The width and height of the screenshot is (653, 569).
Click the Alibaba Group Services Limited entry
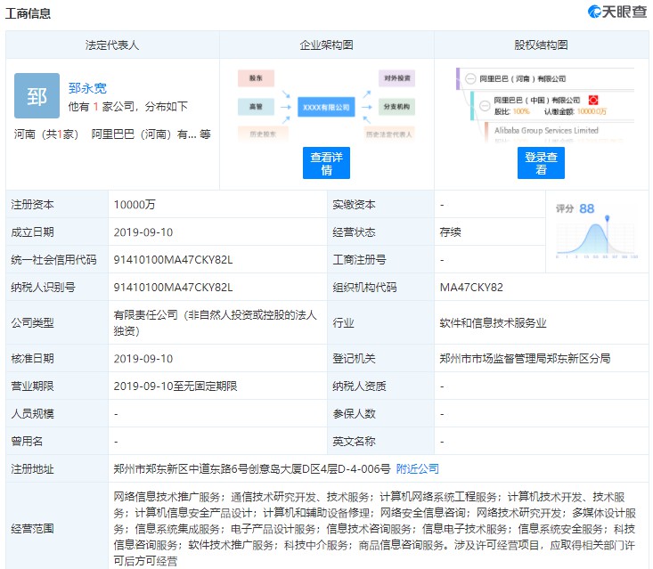click(546, 130)
